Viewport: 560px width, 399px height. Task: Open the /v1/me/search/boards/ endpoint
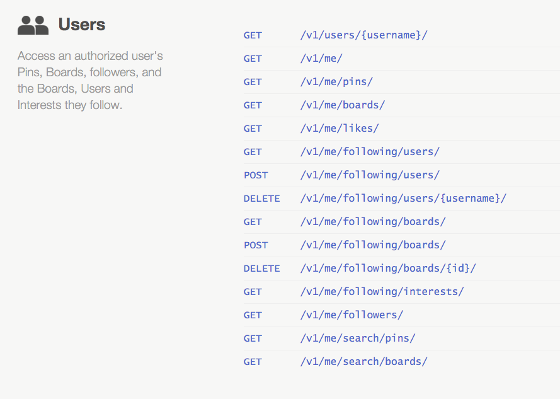pyautogui.click(x=363, y=361)
